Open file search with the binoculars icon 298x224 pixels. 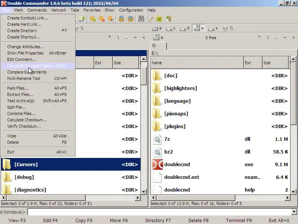tap(141, 19)
